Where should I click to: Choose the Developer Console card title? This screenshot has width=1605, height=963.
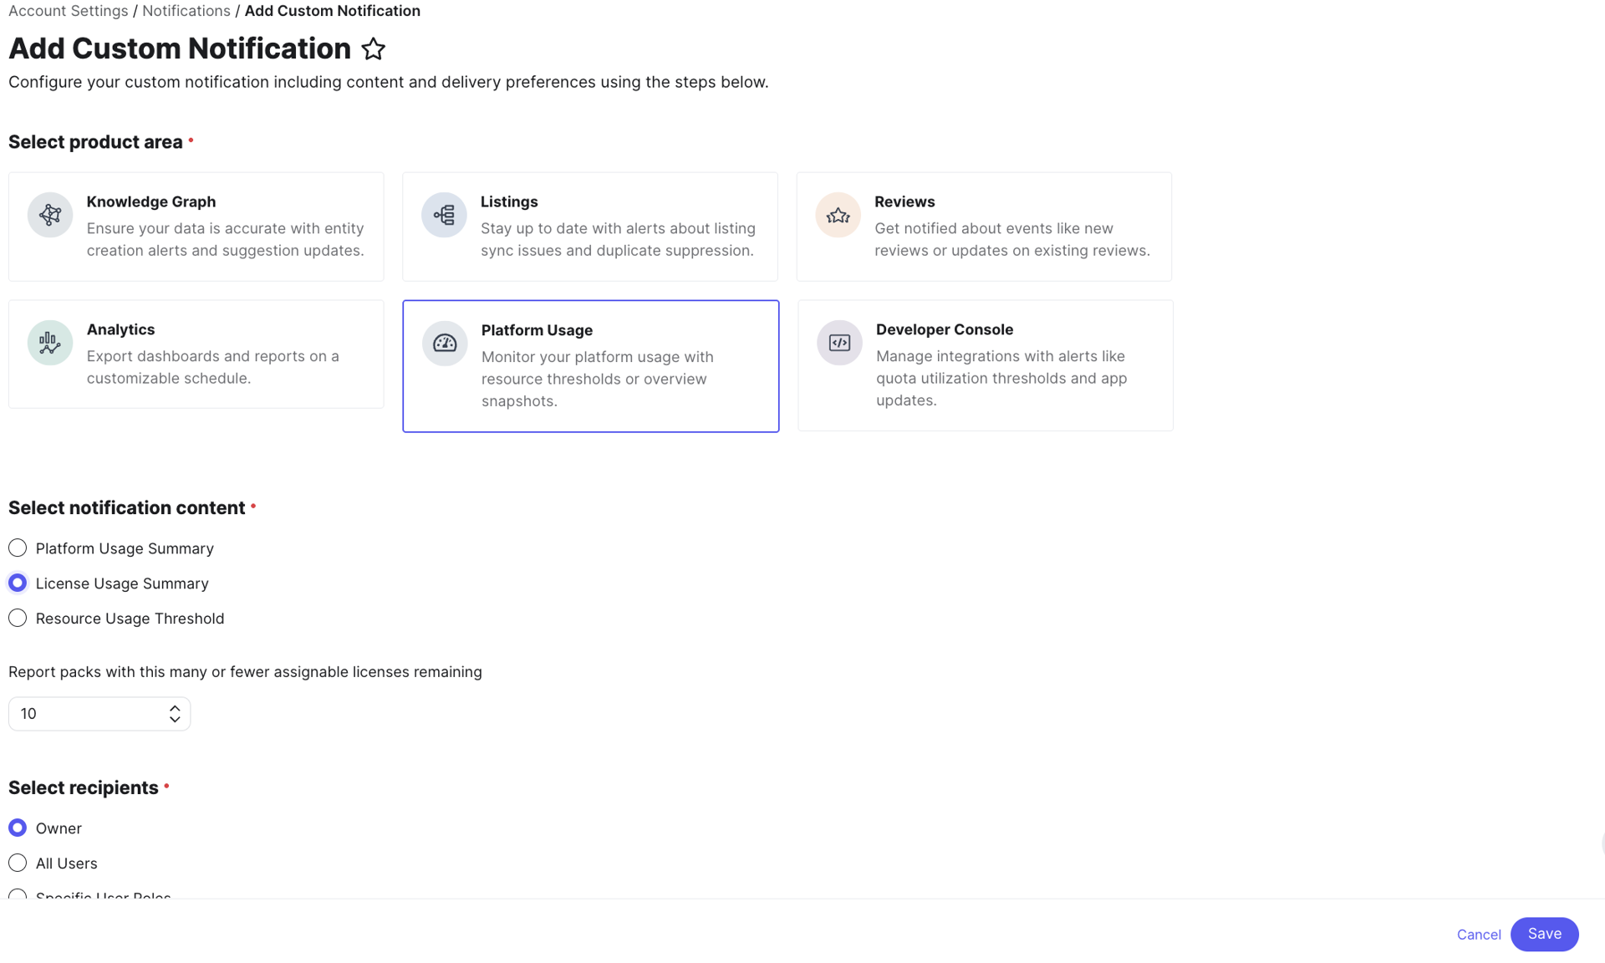click(945, 329)
